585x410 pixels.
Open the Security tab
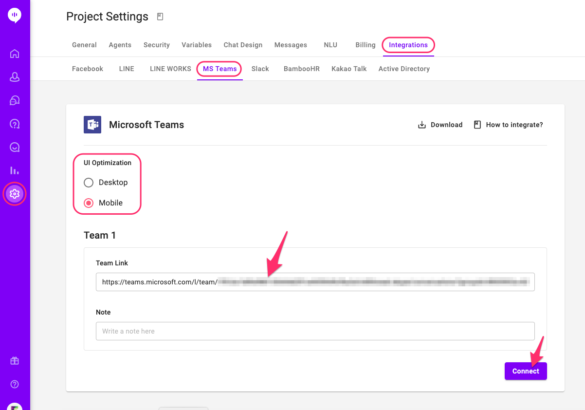[157, 45]
